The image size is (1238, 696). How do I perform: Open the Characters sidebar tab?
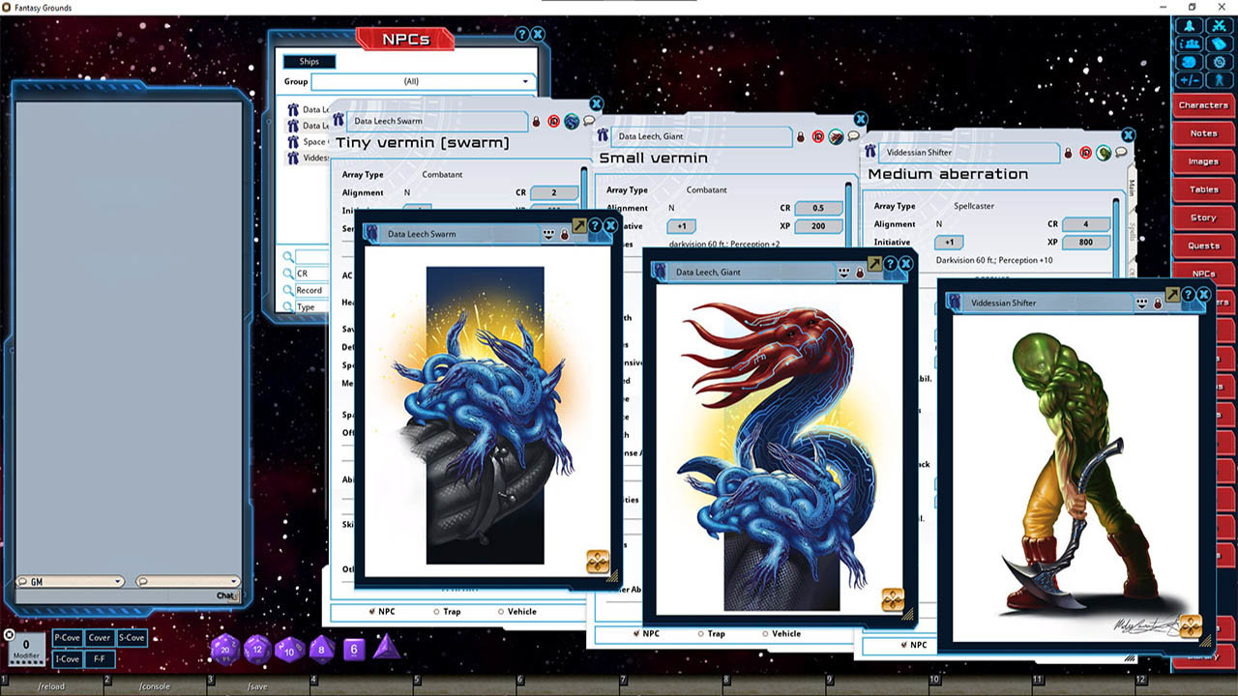1203,105
